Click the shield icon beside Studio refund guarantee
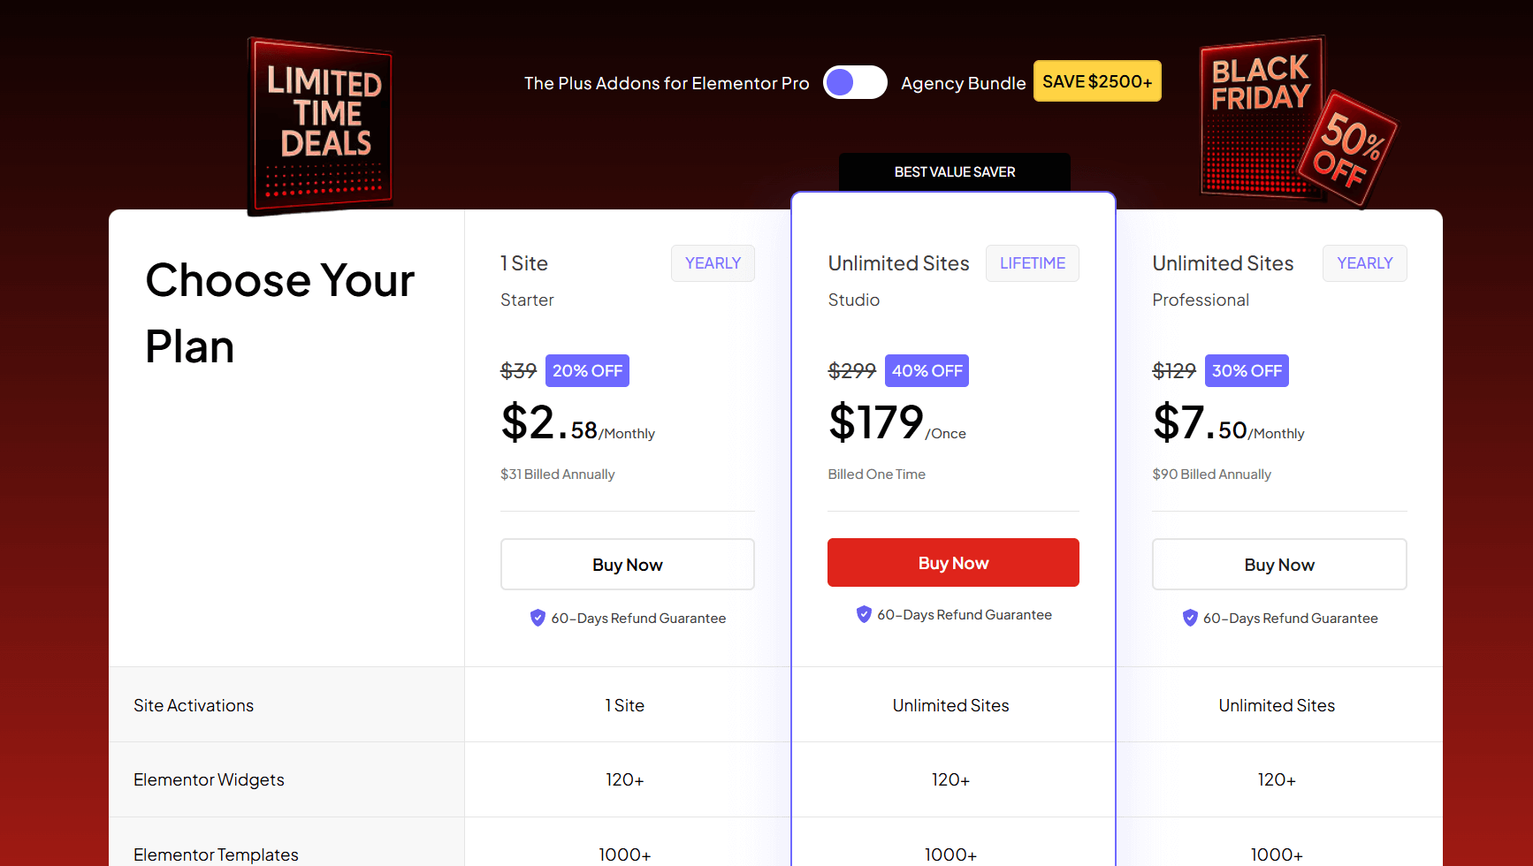1533x866 pixels. [864, 614]
